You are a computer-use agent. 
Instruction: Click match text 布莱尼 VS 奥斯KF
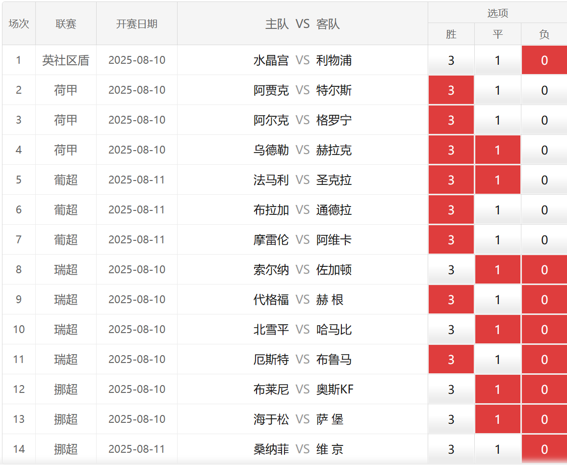pyautogui.click(x=303, y=389)
